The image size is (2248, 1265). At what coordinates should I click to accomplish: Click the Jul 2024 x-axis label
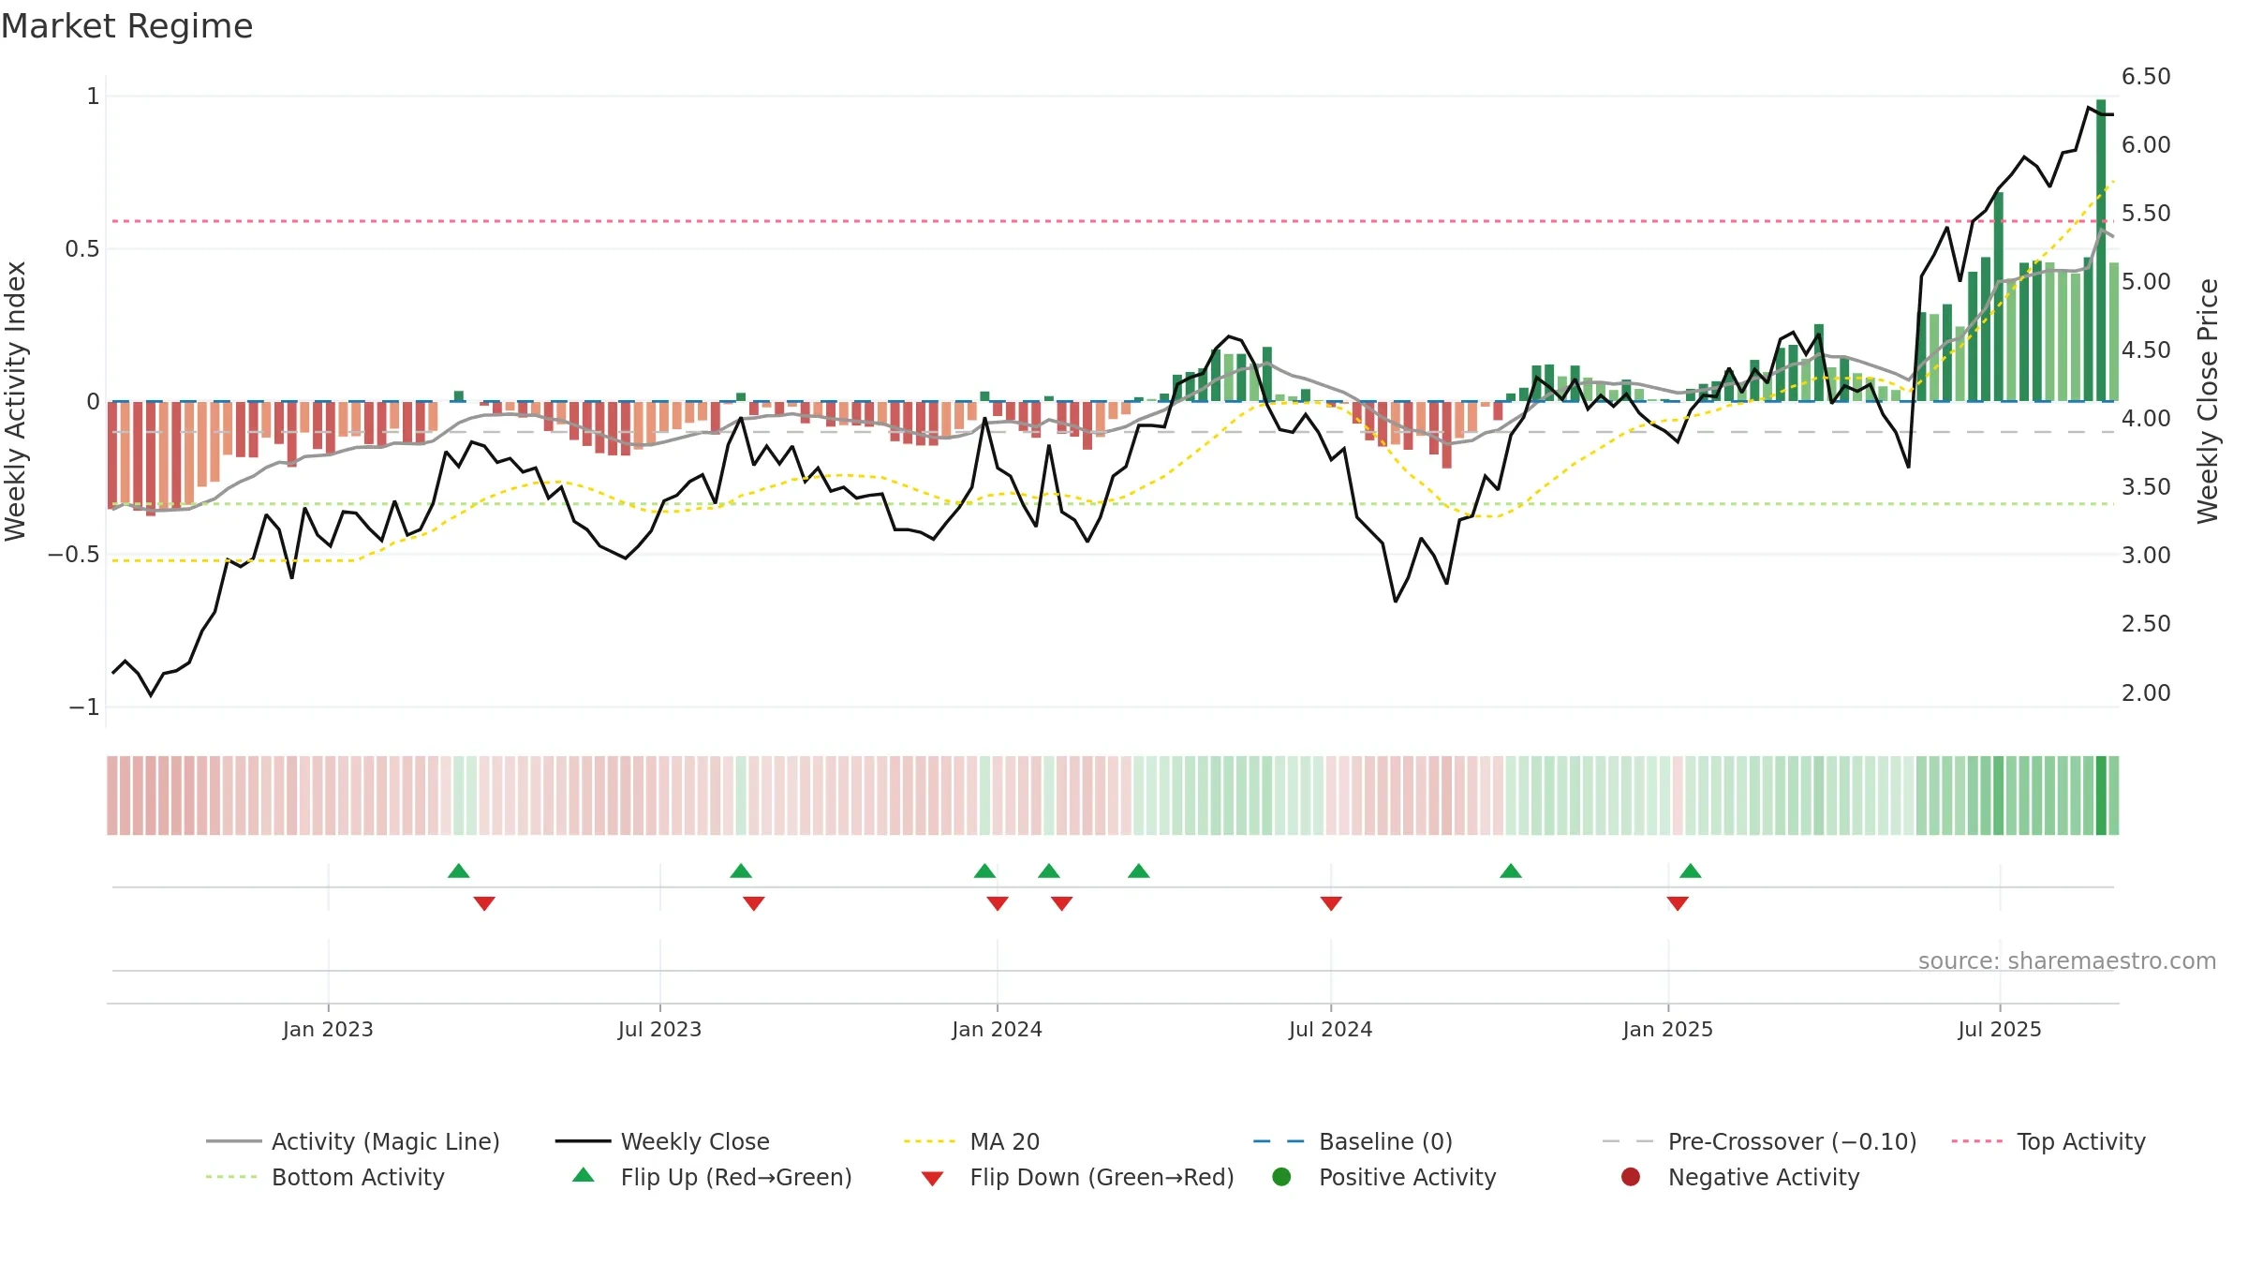[1330, 1030]
